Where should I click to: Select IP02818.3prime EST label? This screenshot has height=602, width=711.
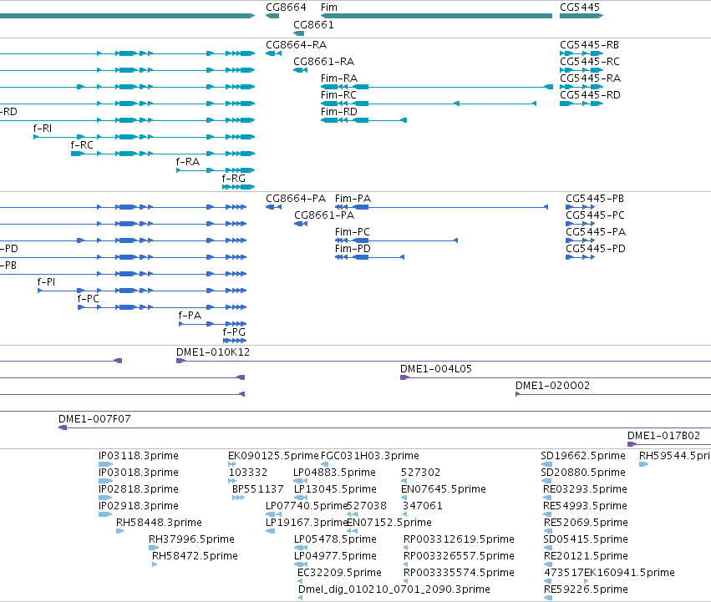(x=139, y=489)
